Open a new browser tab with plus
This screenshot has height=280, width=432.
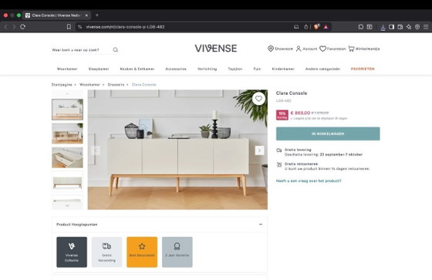click(x=97, y=15)
